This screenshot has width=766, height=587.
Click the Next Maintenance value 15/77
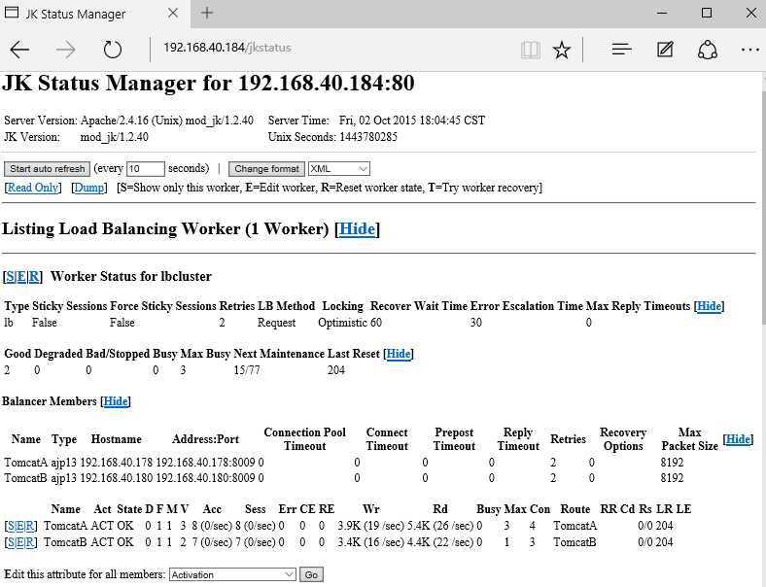click(247, 370)
